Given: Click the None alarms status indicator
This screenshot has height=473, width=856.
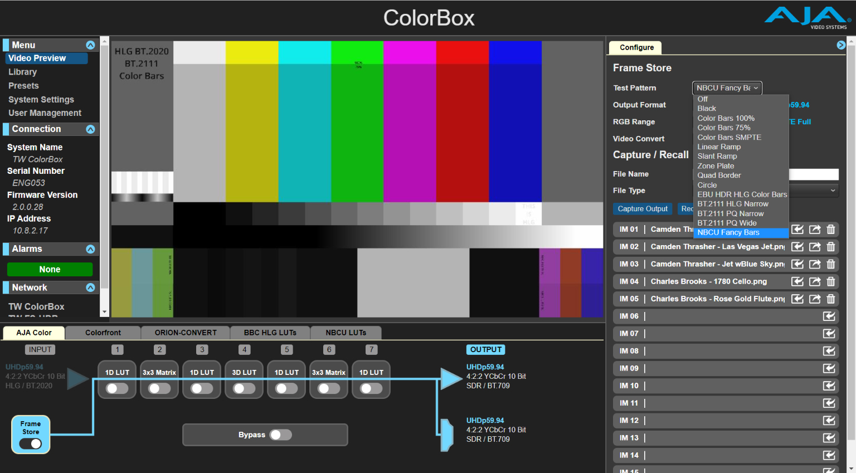Looking at the screenshot, I should pyautogui.click(x=50, y=269).
